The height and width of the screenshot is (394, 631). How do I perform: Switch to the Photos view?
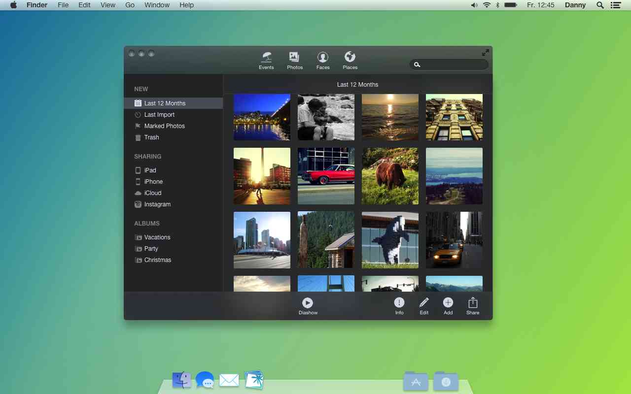[x=294, y=60]
